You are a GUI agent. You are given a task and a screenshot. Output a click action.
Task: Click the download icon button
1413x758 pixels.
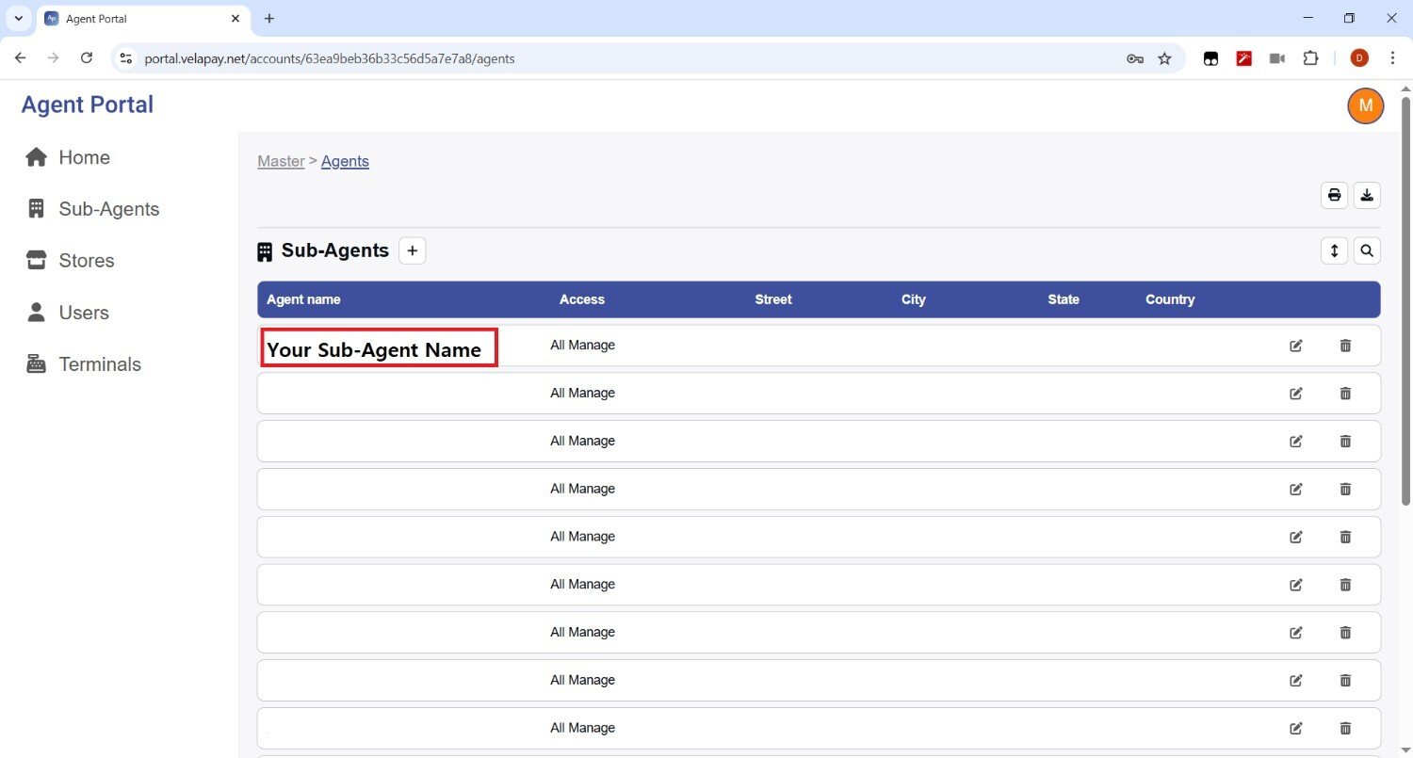[1367, 195]
